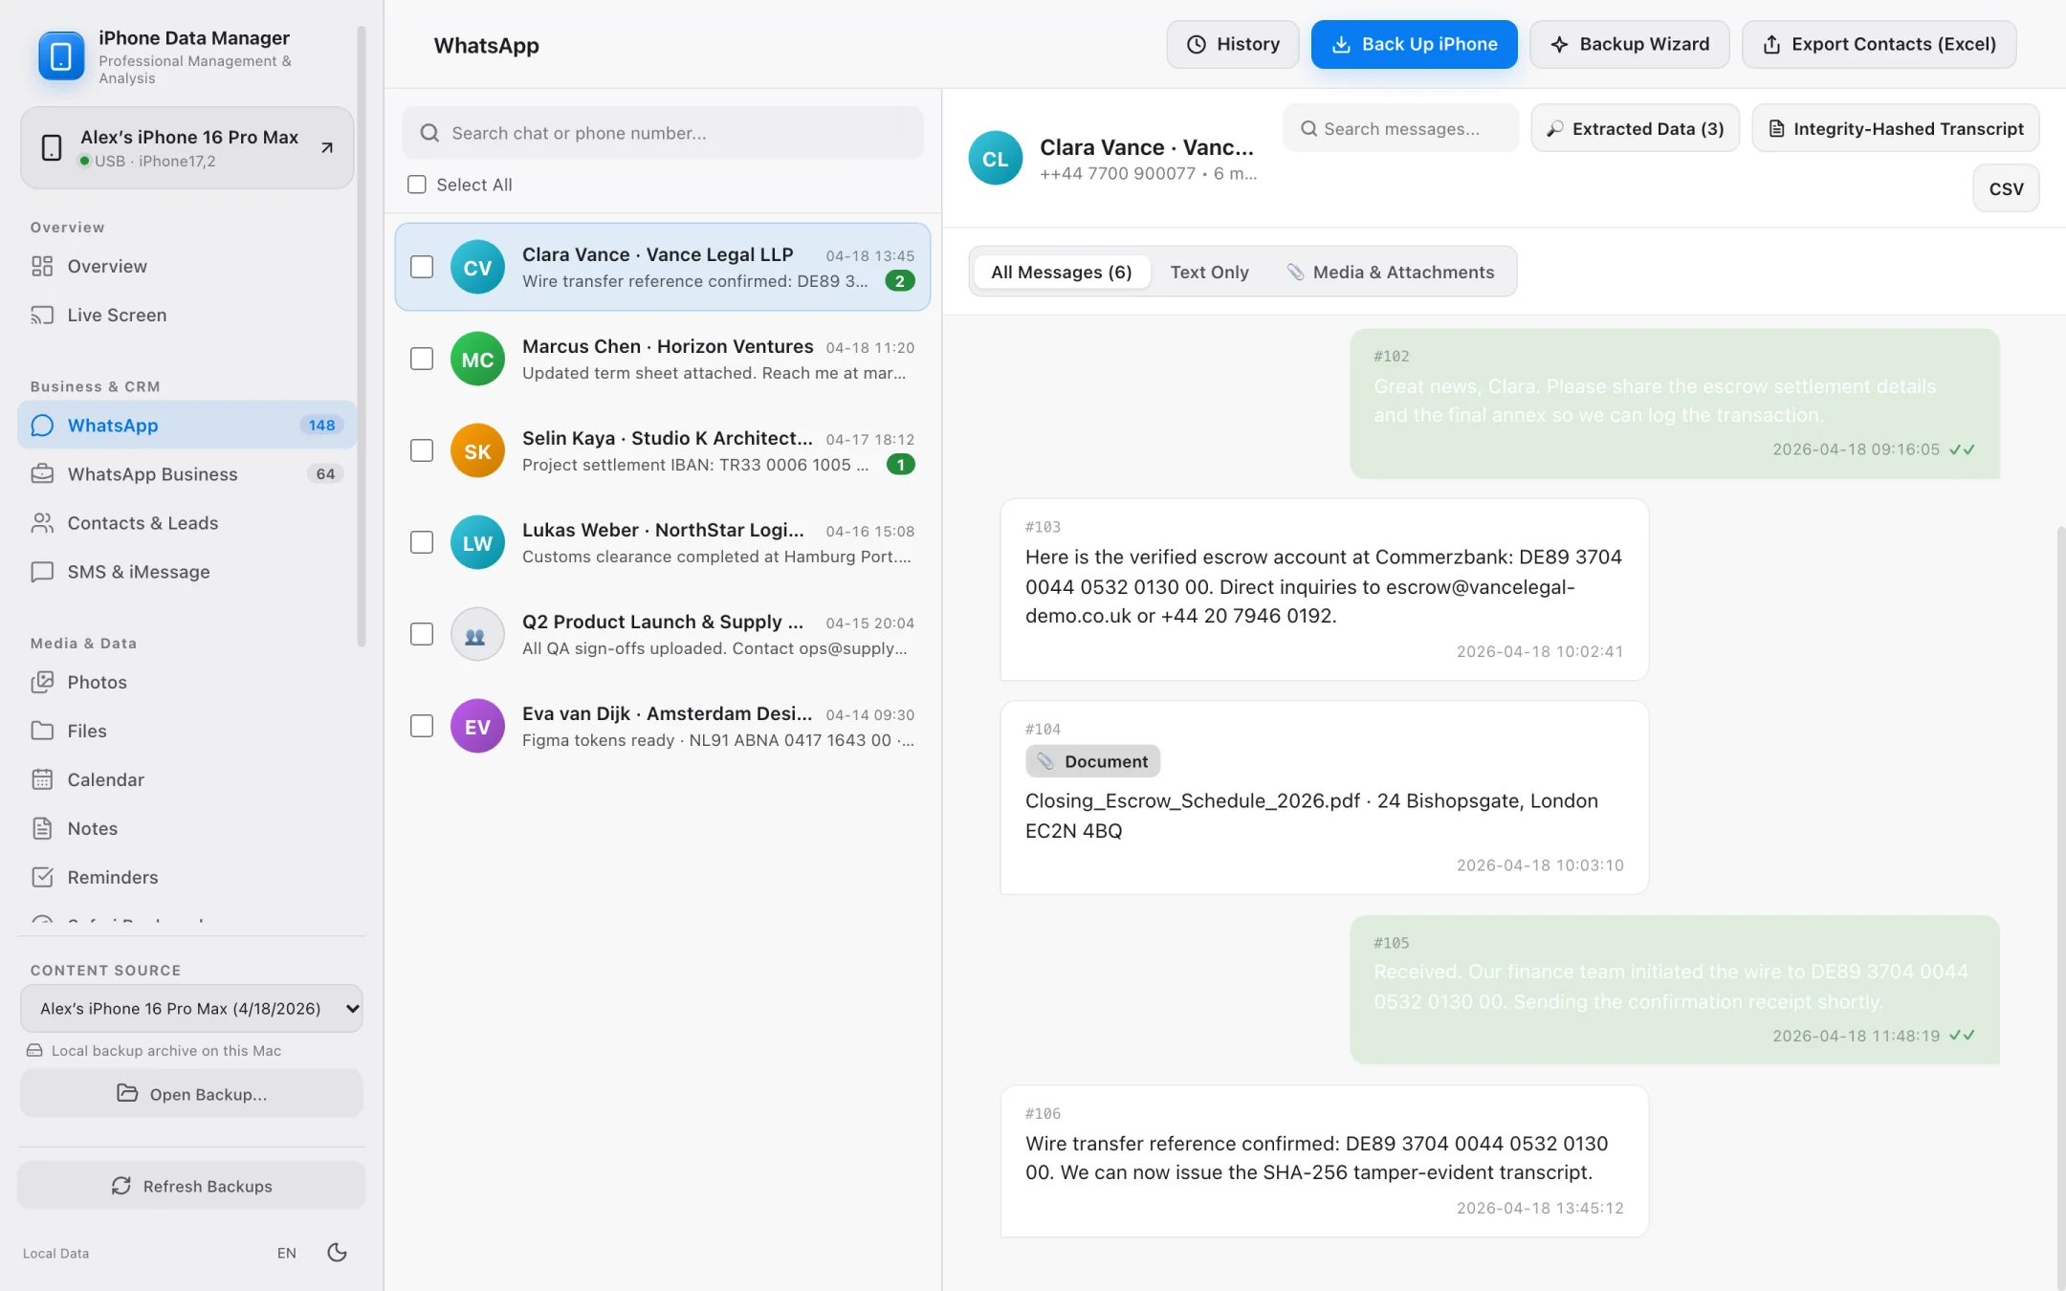Viewport: 2066px width, 1291px height.
Task: Click the Reminders checkbox icon in sidebar
Action: pyautogui.click(x=42, y=877)
